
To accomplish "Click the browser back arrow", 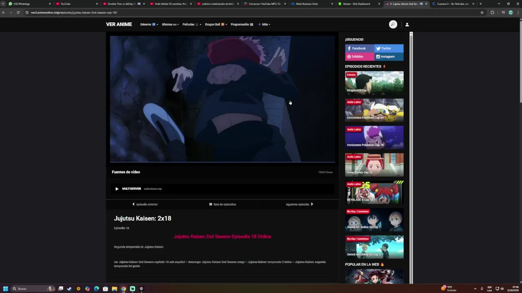I will 4,13.
